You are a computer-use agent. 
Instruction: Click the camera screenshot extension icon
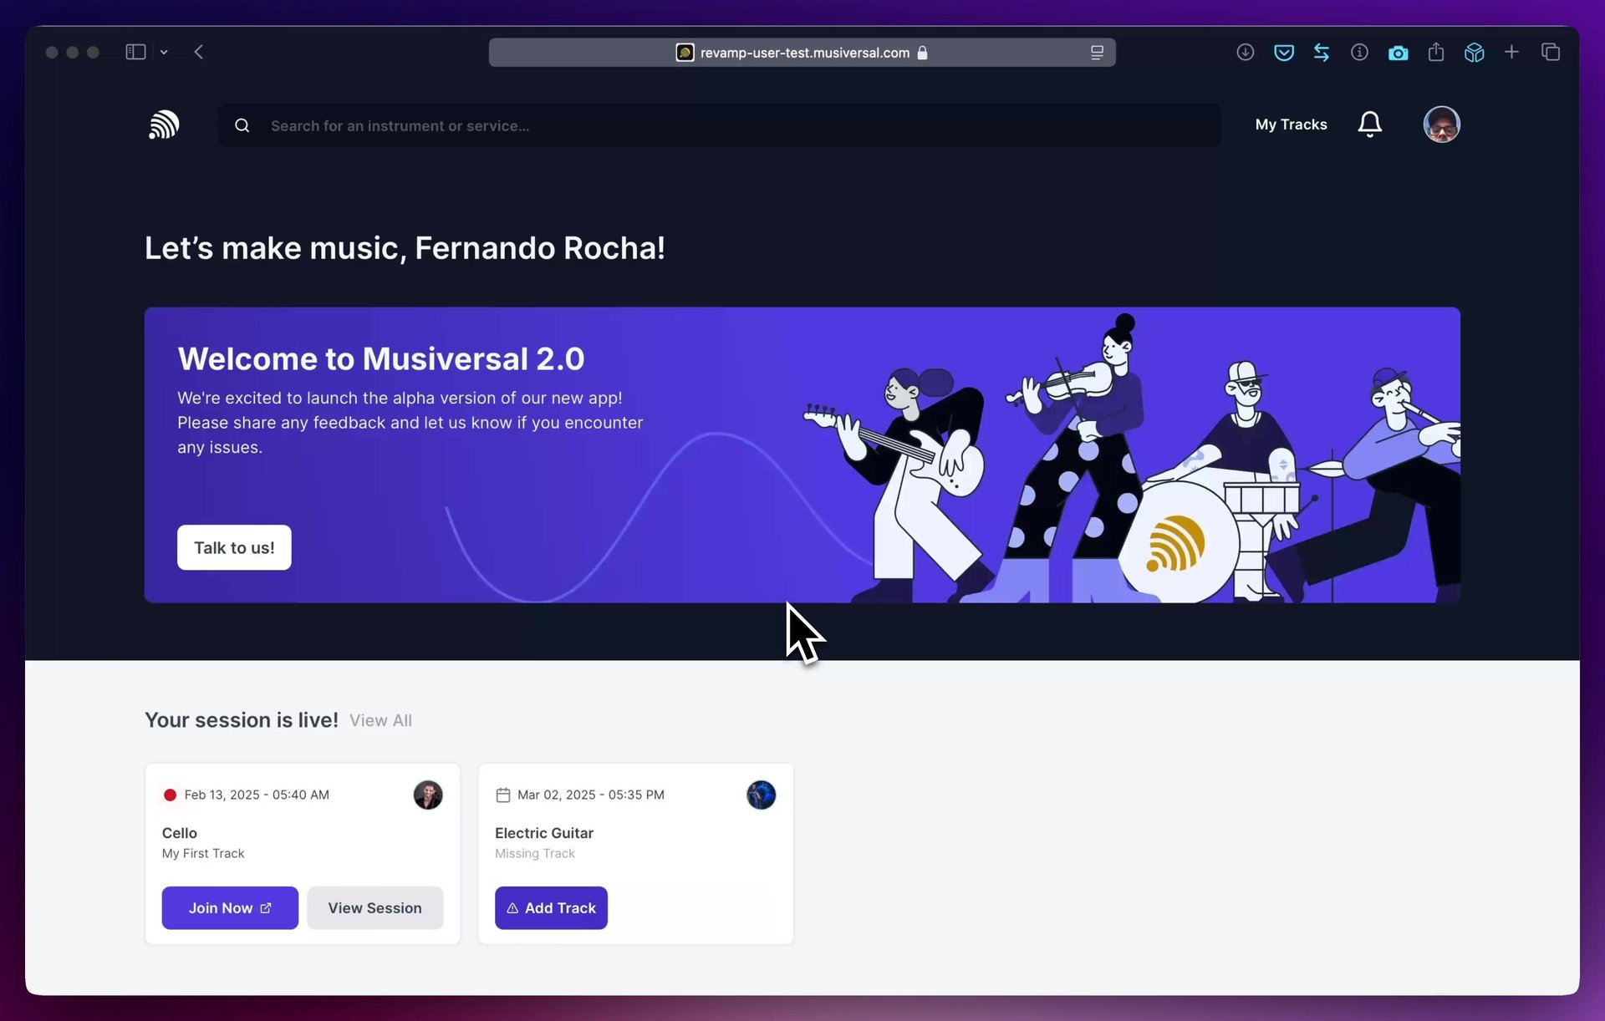tap(1398, 53)
